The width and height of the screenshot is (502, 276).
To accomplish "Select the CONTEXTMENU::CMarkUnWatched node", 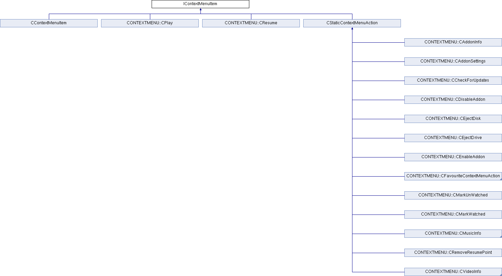I will pos(453,195).
